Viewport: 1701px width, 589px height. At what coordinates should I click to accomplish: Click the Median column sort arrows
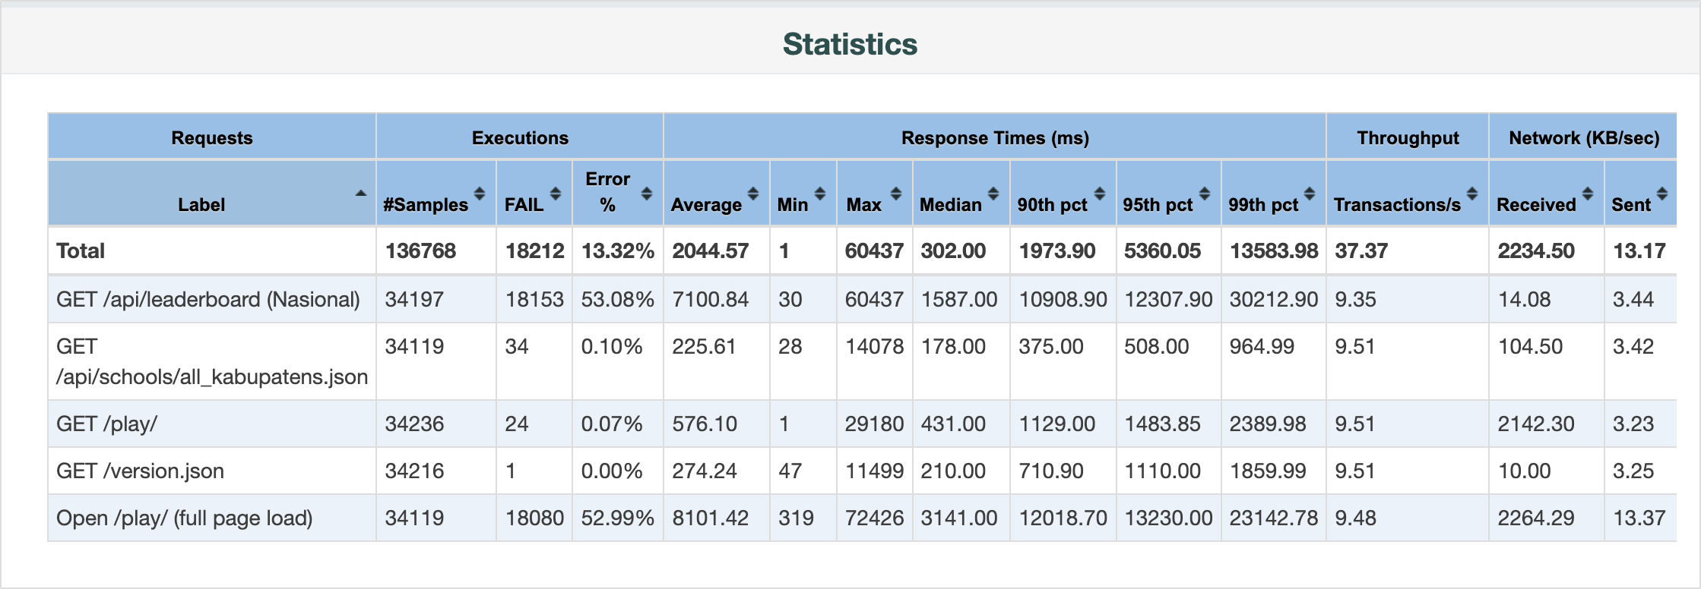(993, 194)
